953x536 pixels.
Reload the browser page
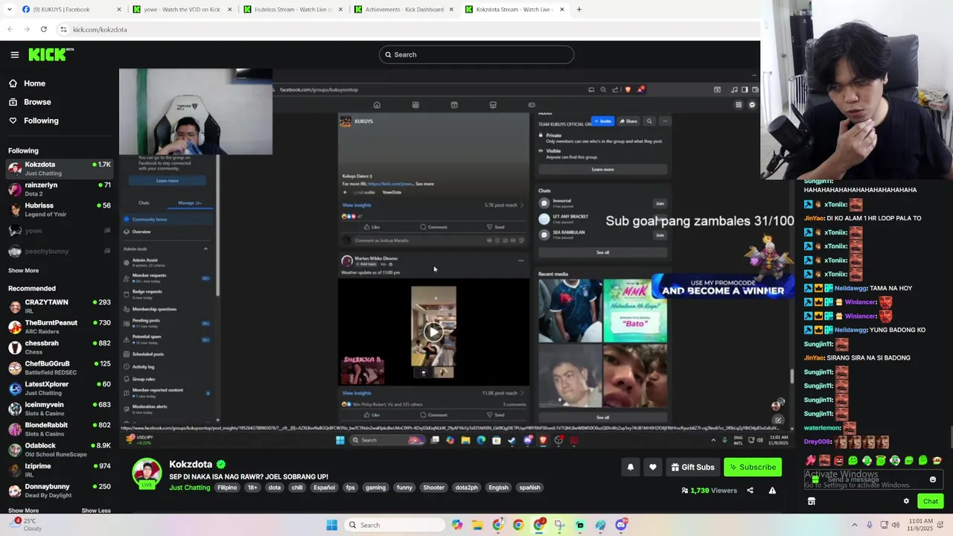(x=44, y=29)
